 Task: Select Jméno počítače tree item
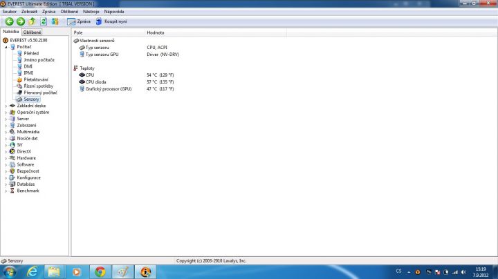point(39,60)
